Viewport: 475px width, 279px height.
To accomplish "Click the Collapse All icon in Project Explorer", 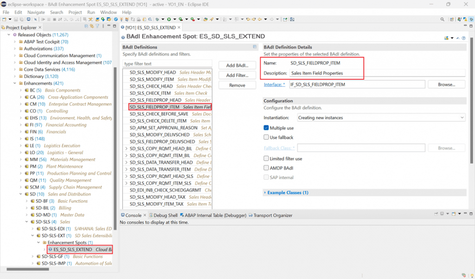I will click(86, 26).
